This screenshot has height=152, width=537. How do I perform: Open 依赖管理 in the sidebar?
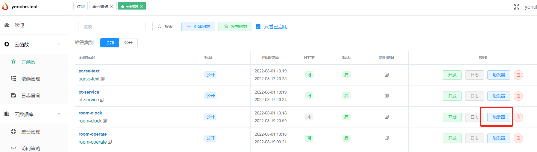click(x=31, y=79)
